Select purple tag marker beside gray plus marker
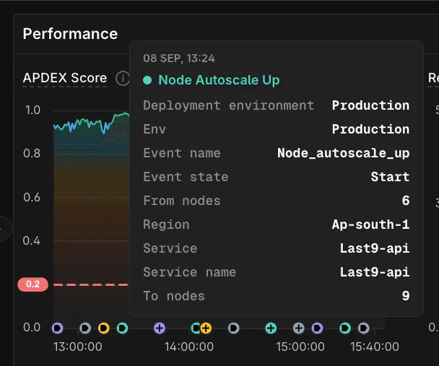The height and width of the screenshot is (366, 439). (x=317, y=328)
